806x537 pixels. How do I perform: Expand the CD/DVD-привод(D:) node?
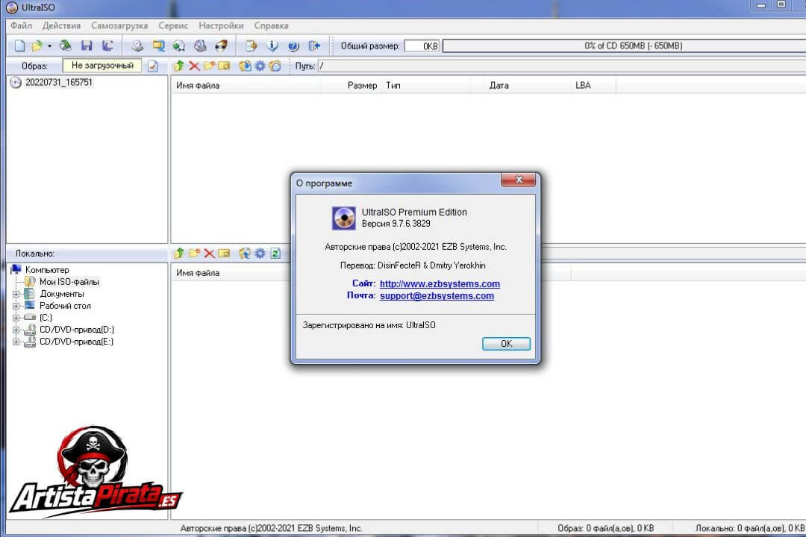click(16, 330)
